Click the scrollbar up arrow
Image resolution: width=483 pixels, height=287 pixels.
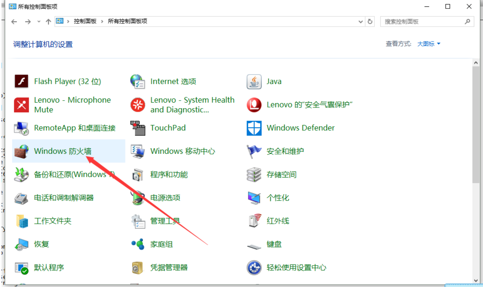(x=476, y=63)
